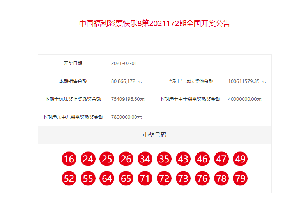Click the red ball number 34

click(145, 159)
